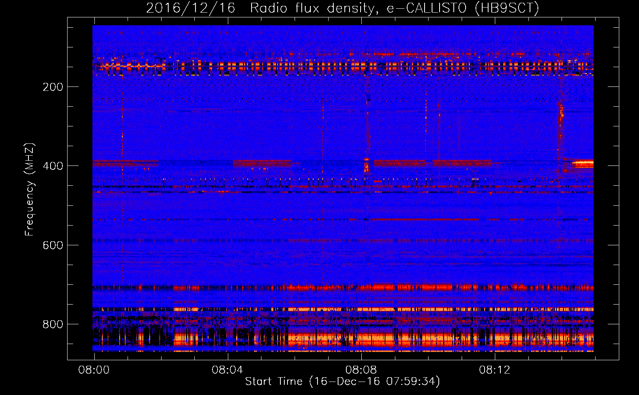Click the "Frequency (MHZ)" axis label
The image size is (639, 395).
30,189
